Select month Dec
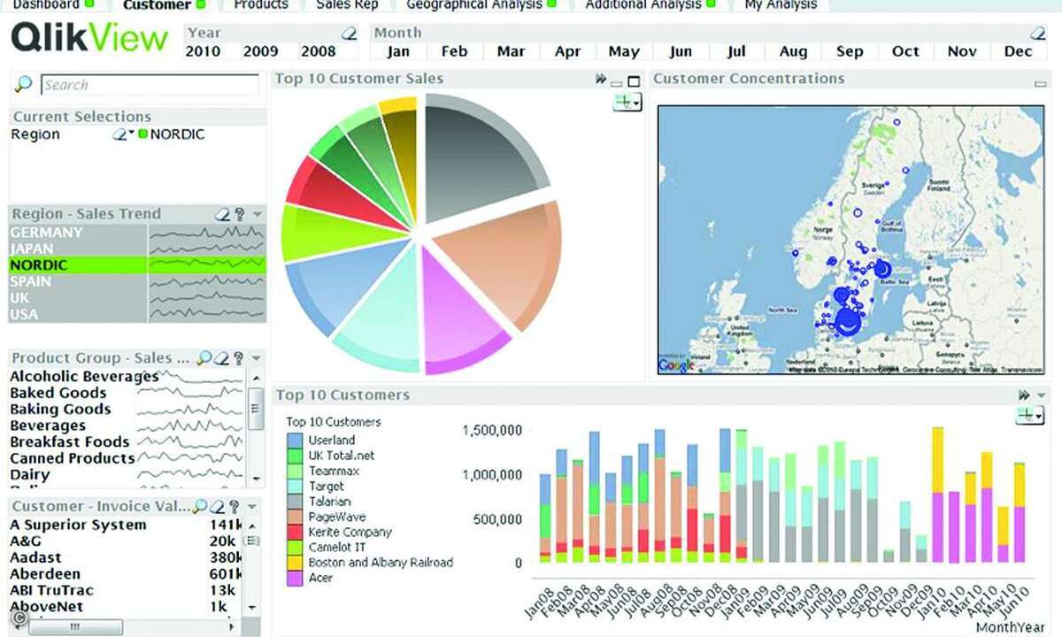Screen dimensions: 1062x637 (x=1019, y=51)
